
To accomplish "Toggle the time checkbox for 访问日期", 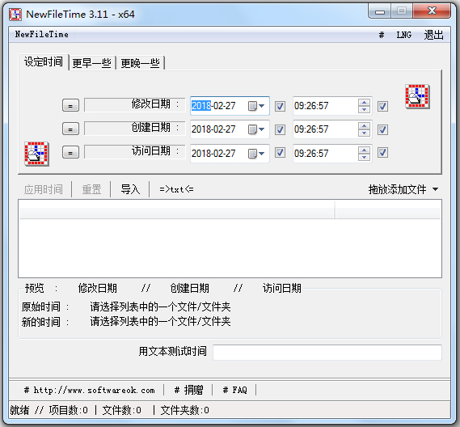I will 382,152.
